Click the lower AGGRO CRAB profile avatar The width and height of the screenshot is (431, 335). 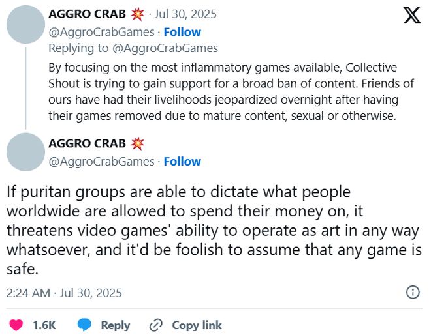pyautogui.click(x=25, y=152)
